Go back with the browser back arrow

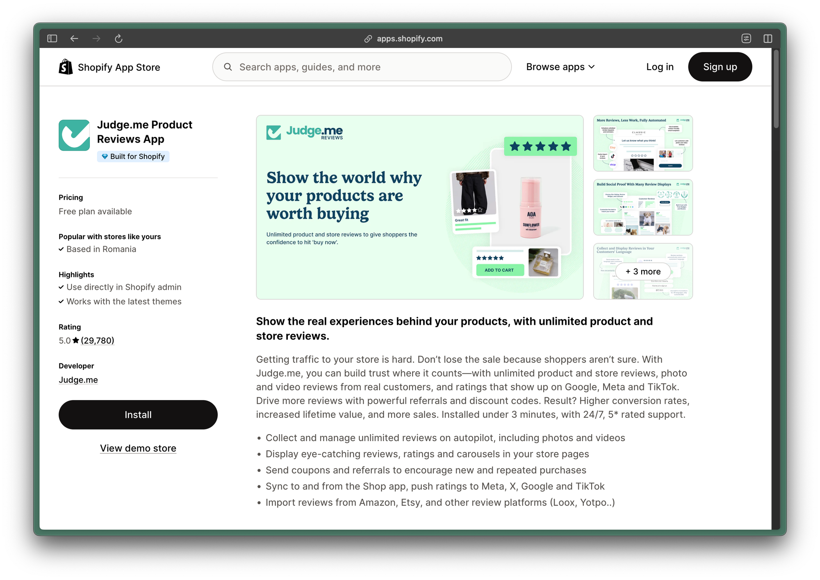point(74,39)
